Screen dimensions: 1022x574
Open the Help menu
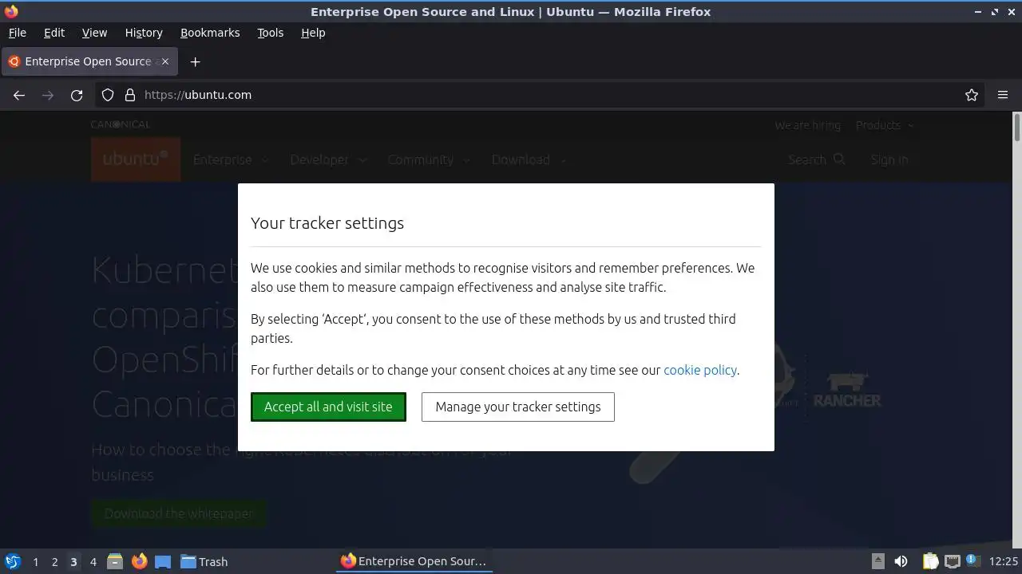(x=313, y=33)
